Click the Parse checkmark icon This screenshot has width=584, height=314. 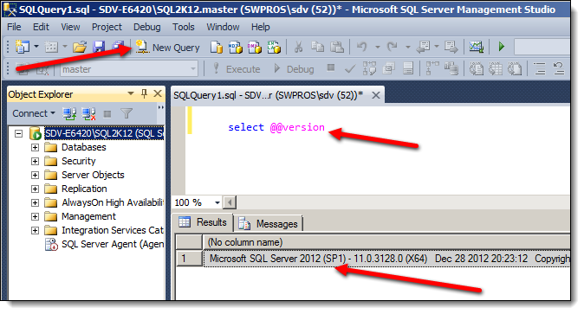point(349,69)
